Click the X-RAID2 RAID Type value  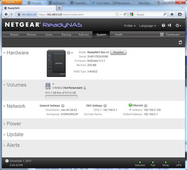pos(92,72)
